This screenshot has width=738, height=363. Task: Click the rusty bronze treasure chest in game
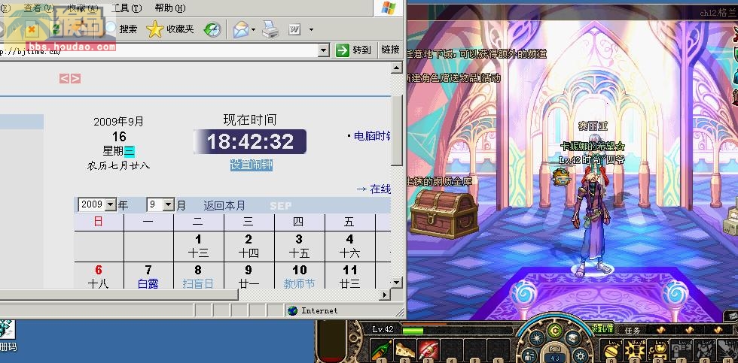[x=444, y=214]
